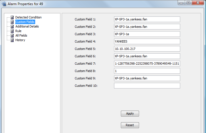Click the 'Custom Field 10:' label

pyautogui.click(x=86, y=86)
